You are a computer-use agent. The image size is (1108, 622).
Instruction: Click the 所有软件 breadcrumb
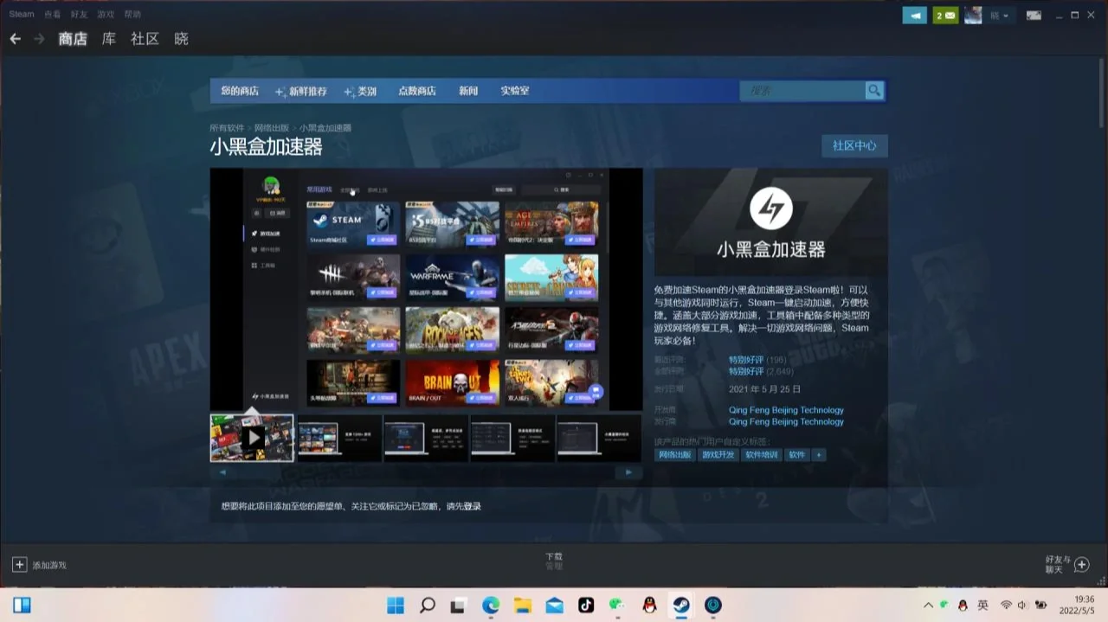227,128
